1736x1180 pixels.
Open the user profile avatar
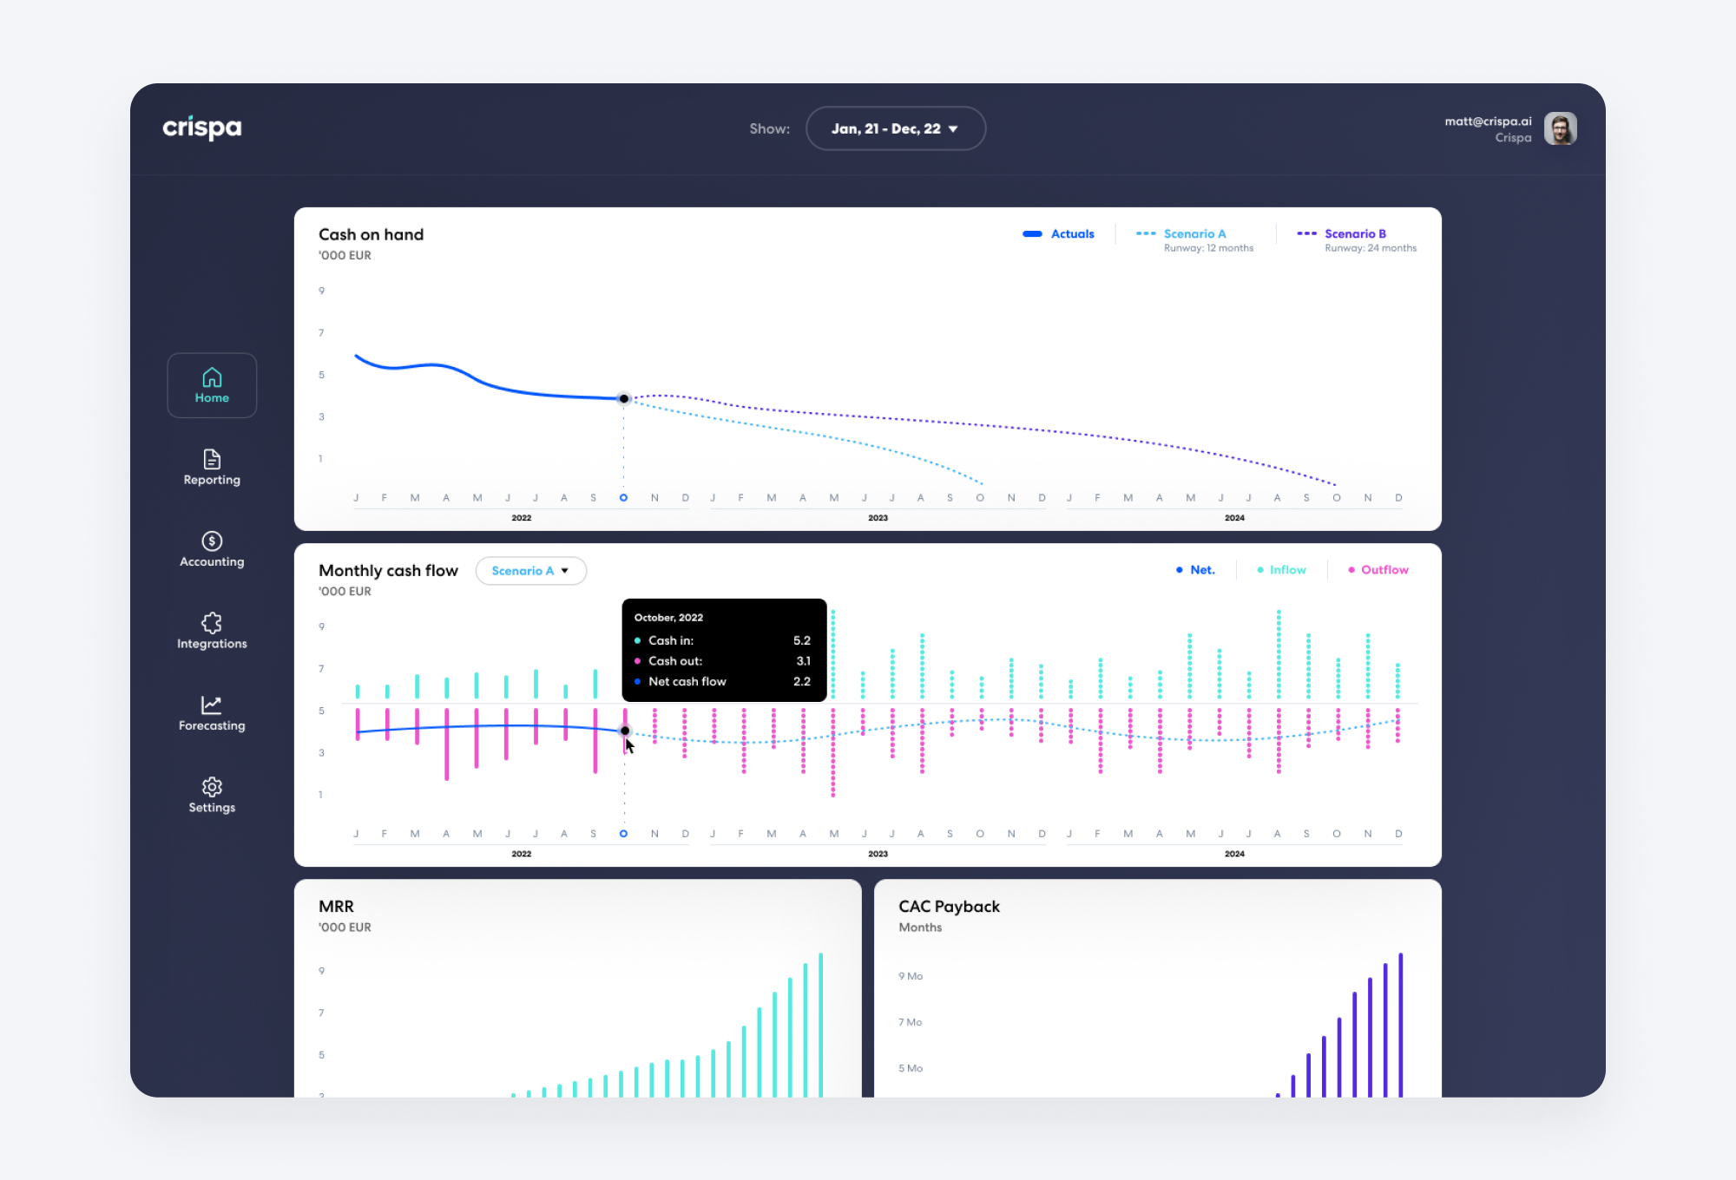pyautogui.click(x=1561, y=128)
